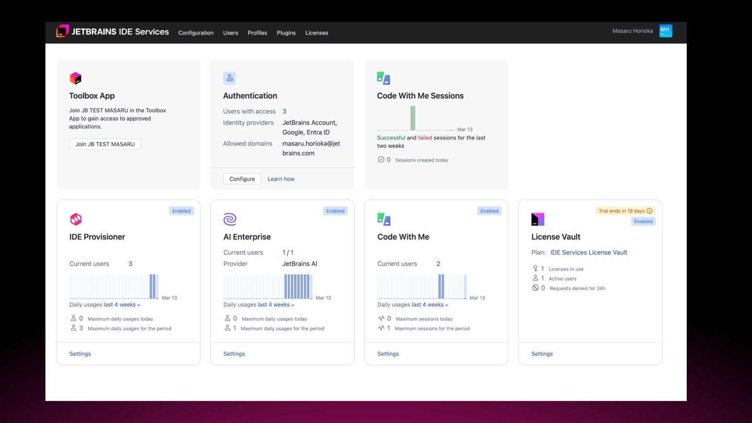
Task: Click the JetBrains IDE Services logo
Action: tap(113, 32)
